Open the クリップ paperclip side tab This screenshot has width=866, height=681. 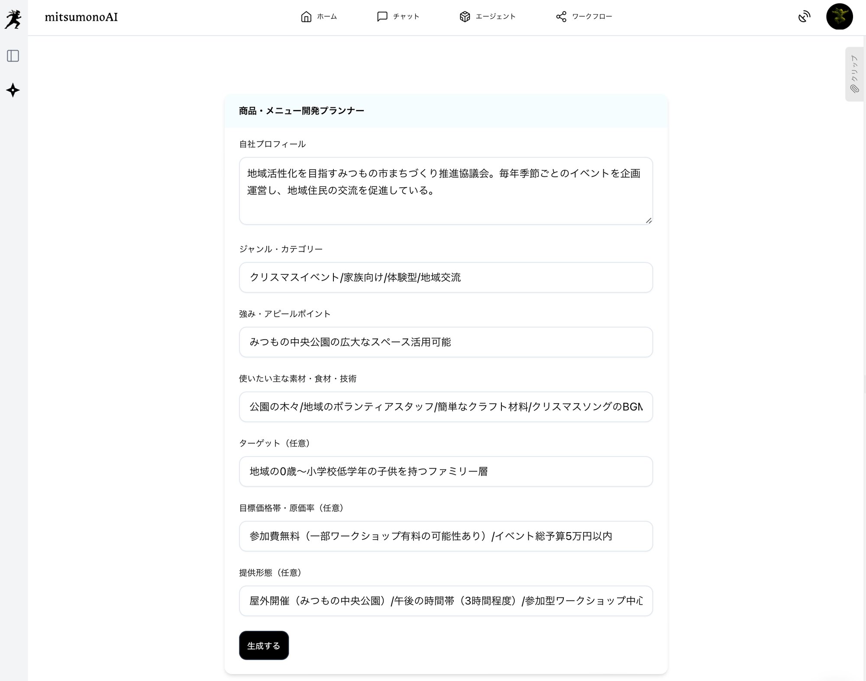(x=854, y=74)
